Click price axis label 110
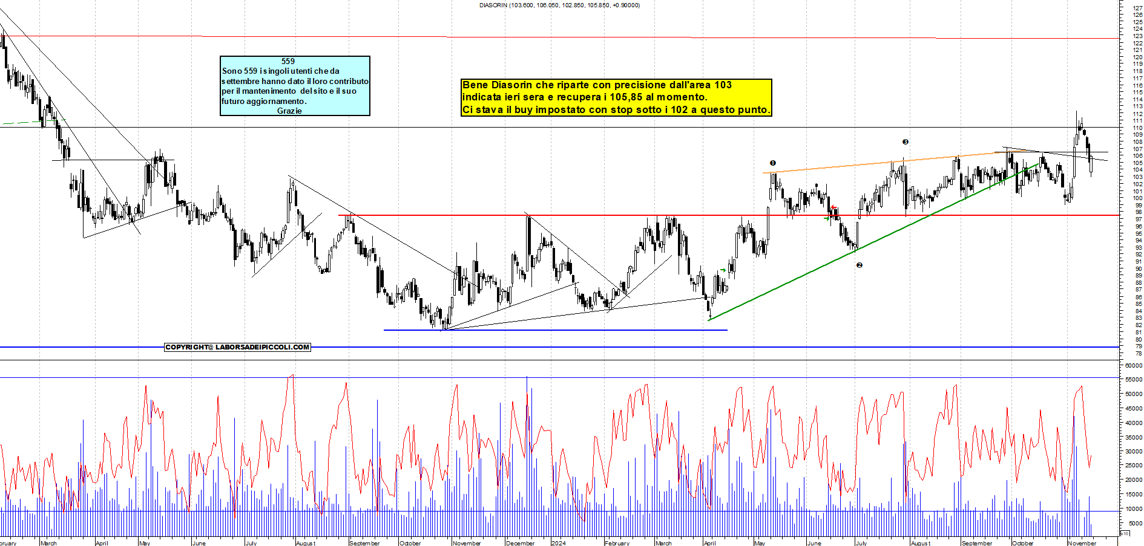 [1137, 128]
